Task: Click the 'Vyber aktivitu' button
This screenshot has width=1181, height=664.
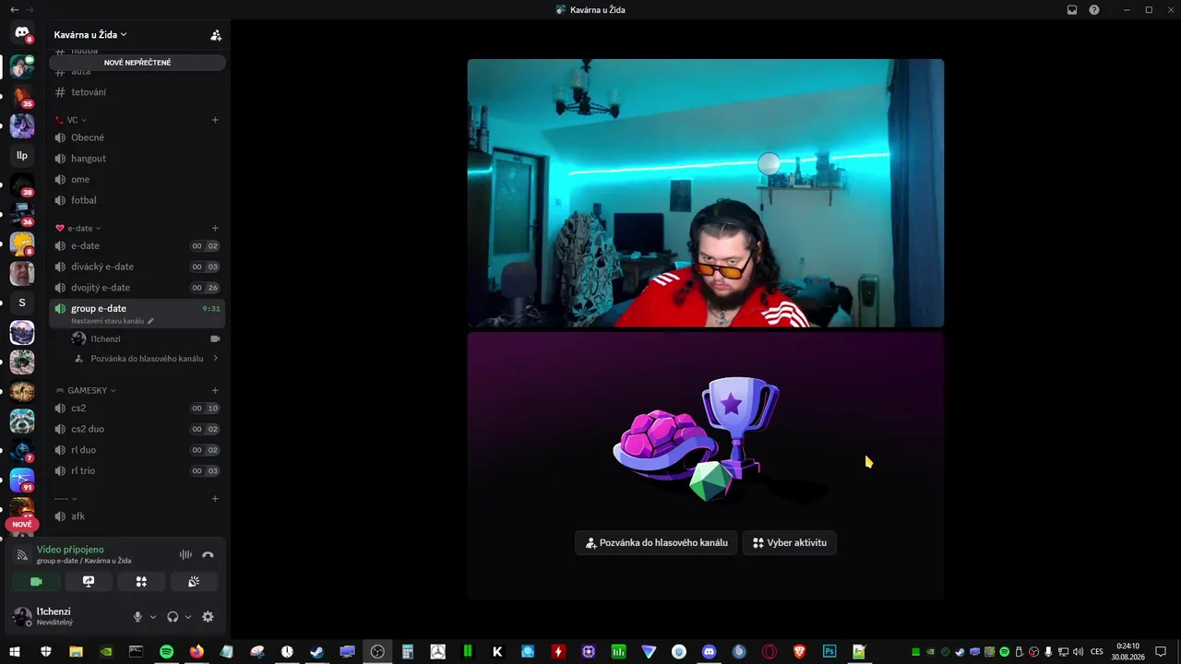Action: [790, 542]
